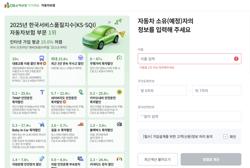Click the 이름 입력 field

[x=190, y=59]
